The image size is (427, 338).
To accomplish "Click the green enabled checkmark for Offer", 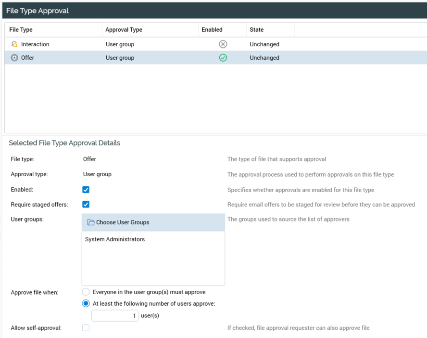I will click(223, 58).
